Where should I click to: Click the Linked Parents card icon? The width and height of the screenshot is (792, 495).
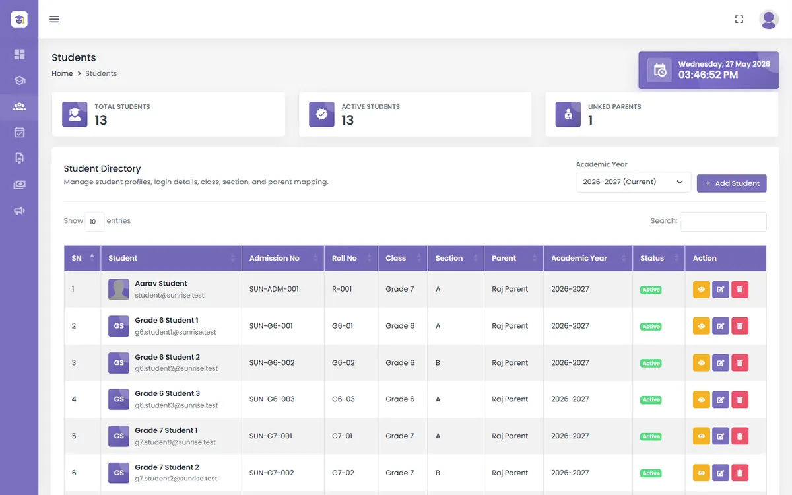pos(568,114)
